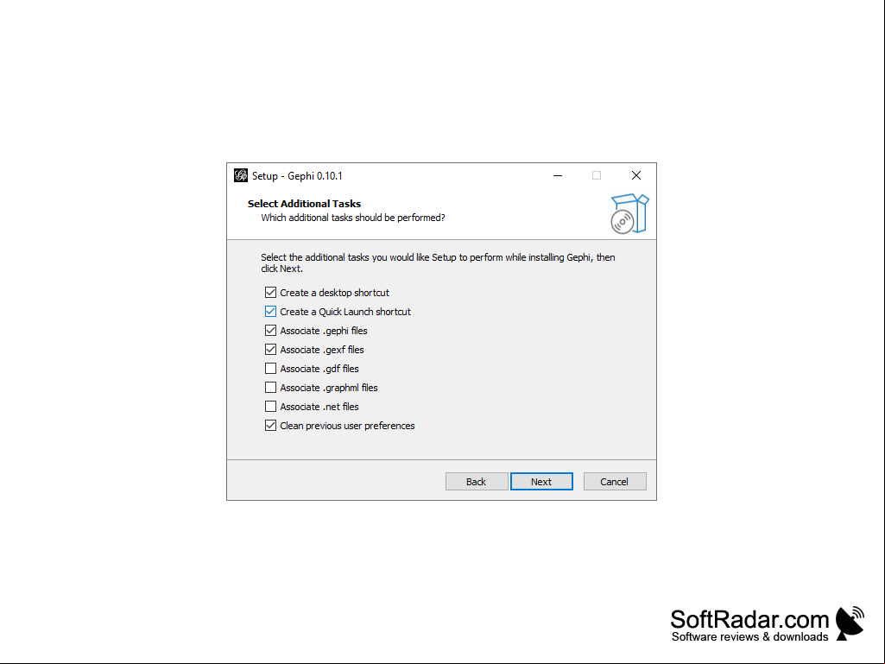Uncheck Clean previous user preferences
The width and height of the screenshot is (885, 664).
coord(270,426)
